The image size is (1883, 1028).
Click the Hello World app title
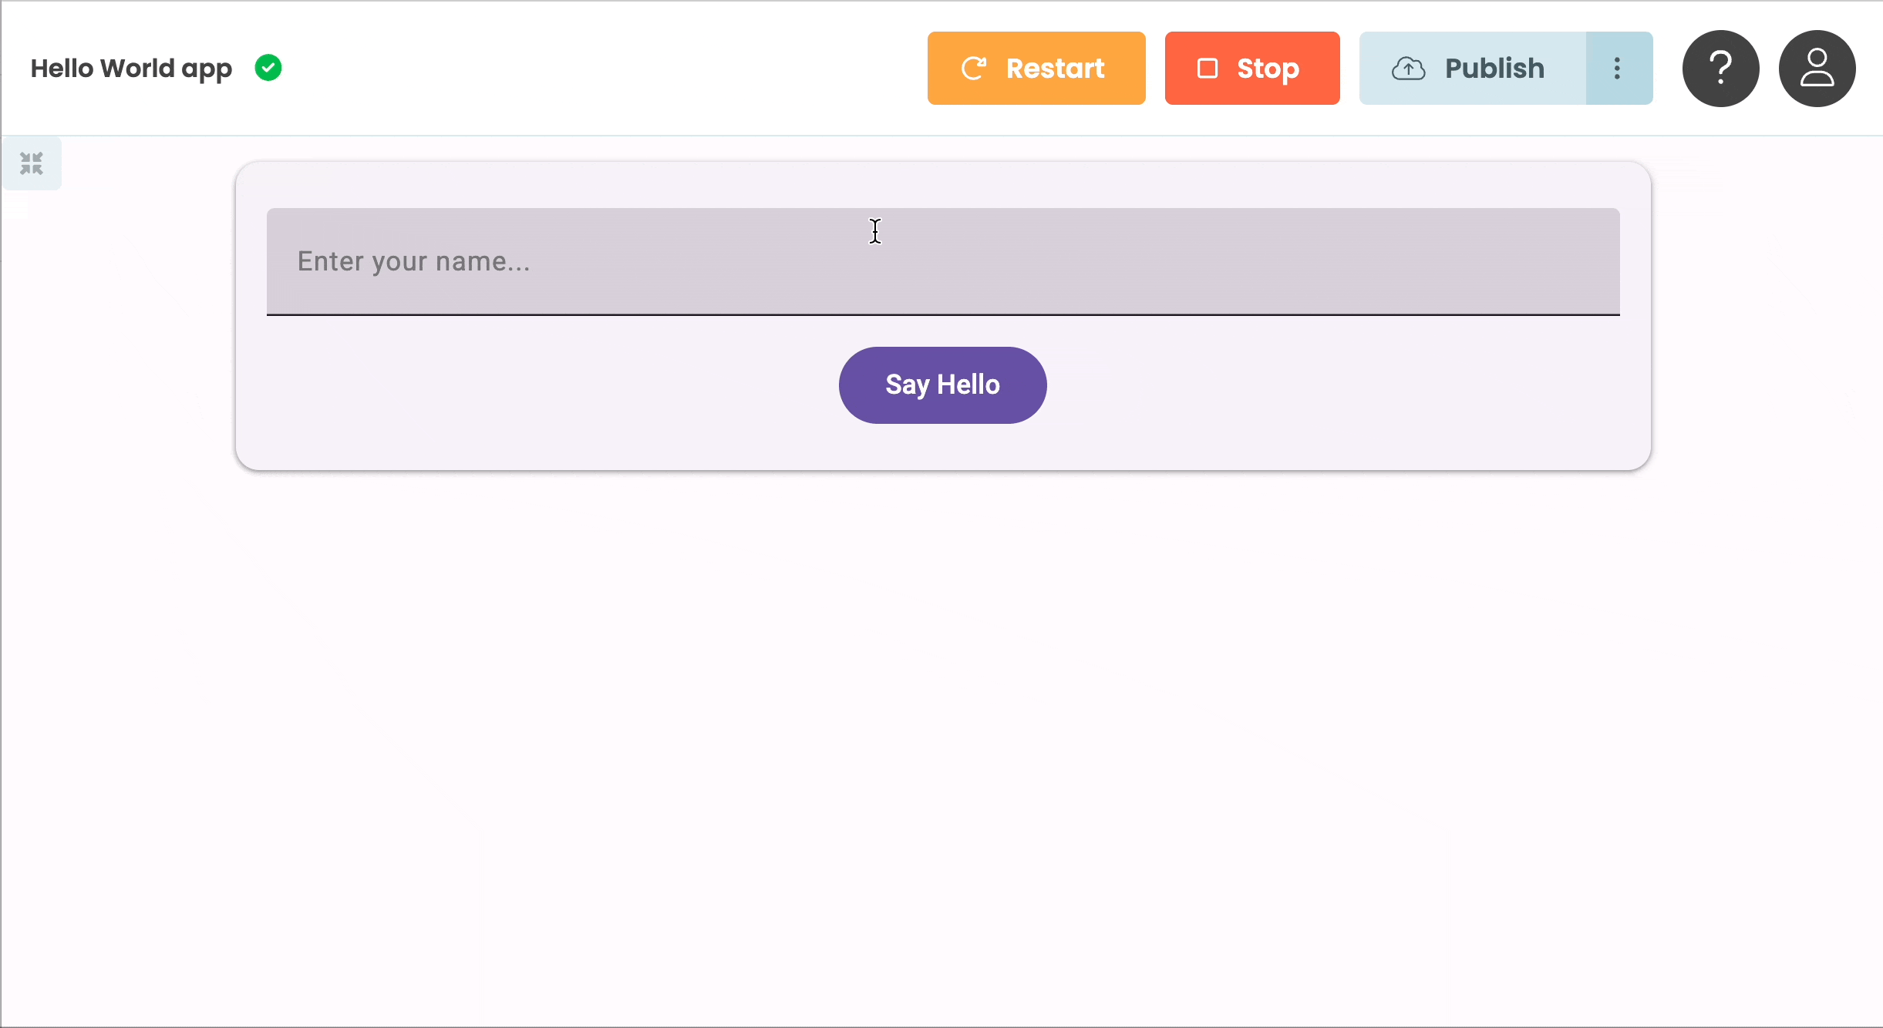[x=130, y=68]
